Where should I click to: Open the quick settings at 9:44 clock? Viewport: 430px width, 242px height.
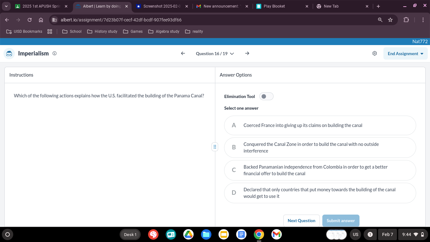[413, 234]
